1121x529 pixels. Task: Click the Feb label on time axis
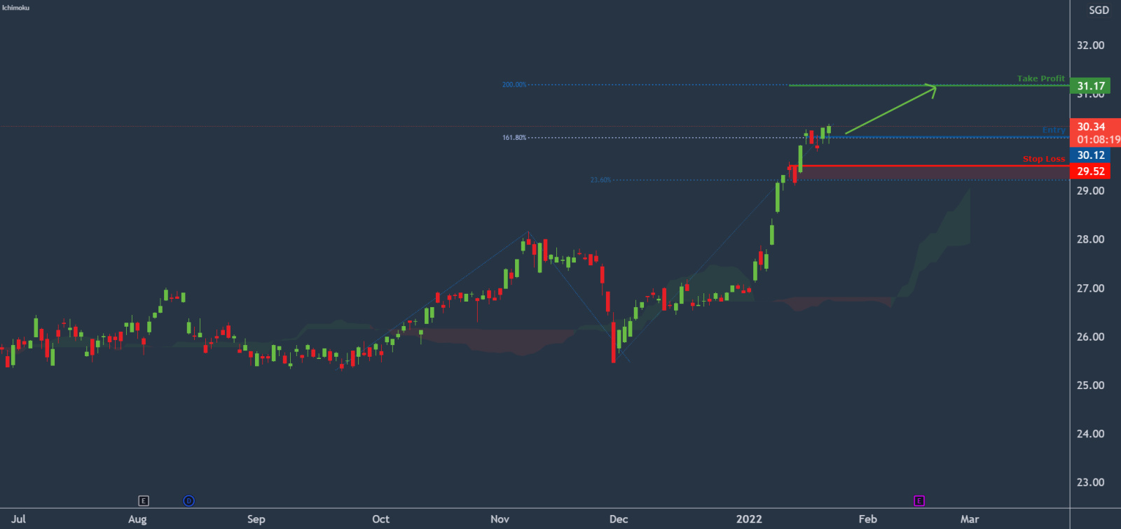pyautogui.click(x=868, y=519)
